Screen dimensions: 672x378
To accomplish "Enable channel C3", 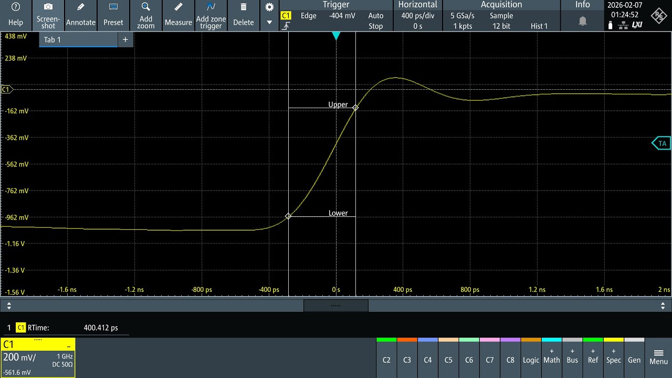I will [x=407, y=358].
